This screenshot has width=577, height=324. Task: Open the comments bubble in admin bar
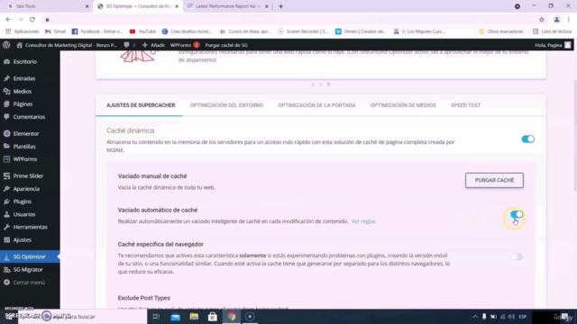pos(126,45)
